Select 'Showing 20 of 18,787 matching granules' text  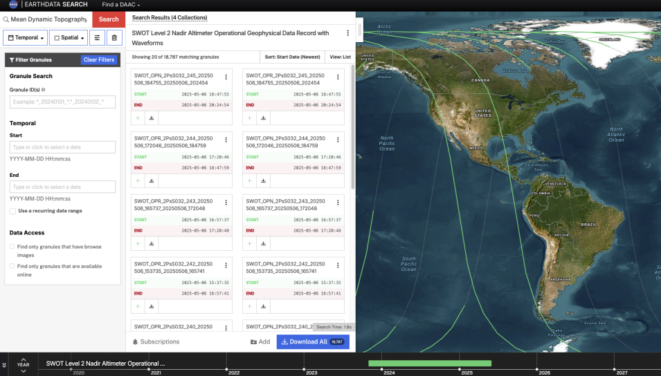(175, 57)
